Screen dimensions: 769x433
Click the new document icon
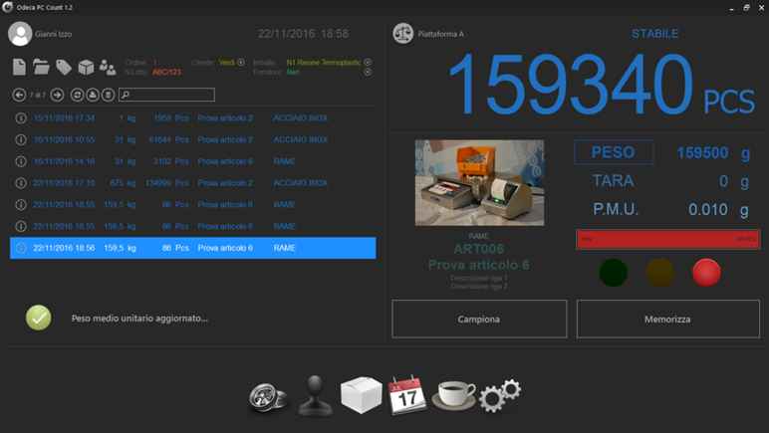coord(19,67)
